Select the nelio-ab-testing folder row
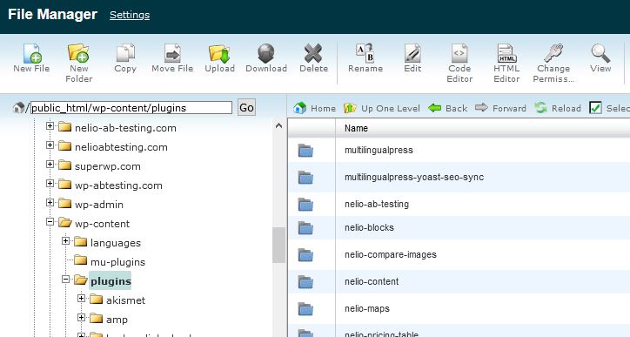Image resolution: width=630 pixels, height=337 pixels. [x=459, y=205]
